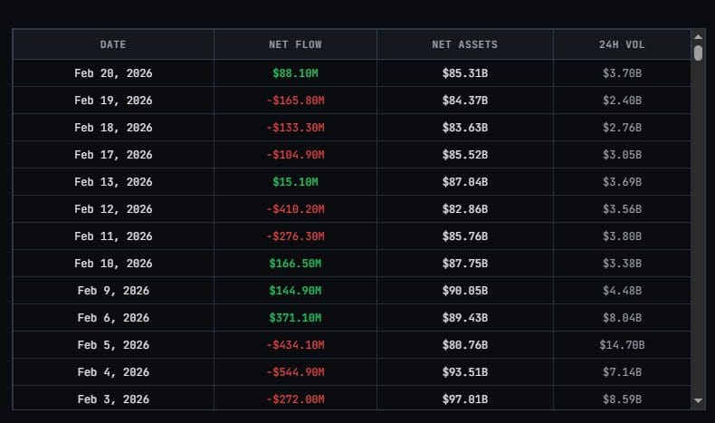Click the -$544.90M net flow value
The width and height of the screenshot is (715, 423).
[x=295, y=372]
